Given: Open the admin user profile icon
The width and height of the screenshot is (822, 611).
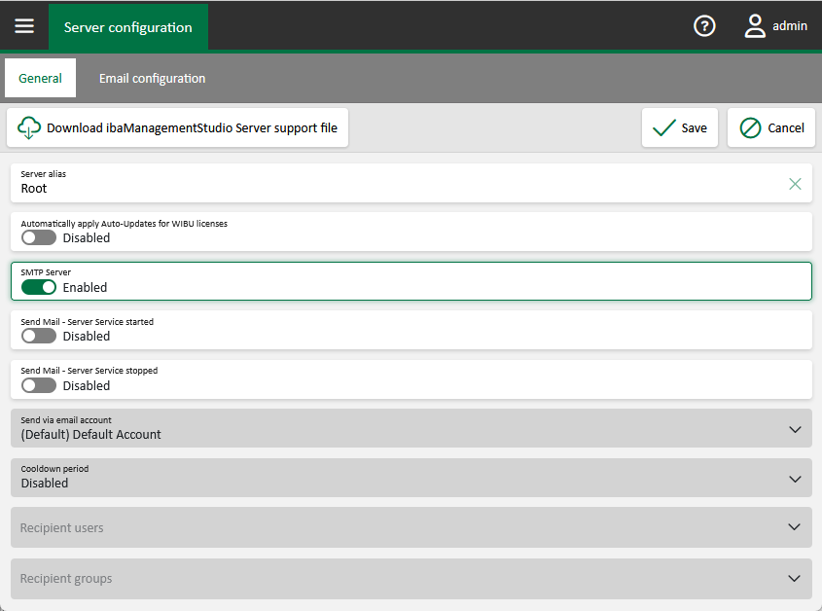Looking at the screenshot, I should [754, 25].
